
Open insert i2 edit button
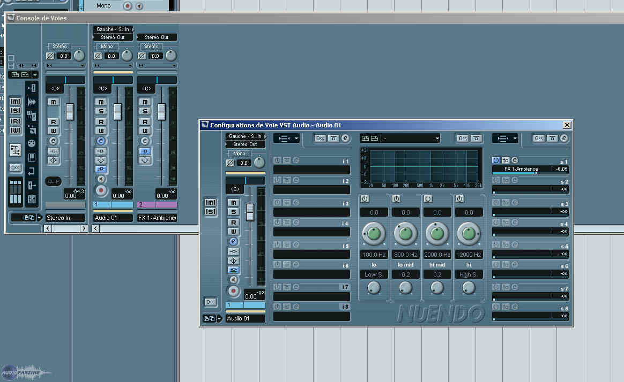(296, 180)
